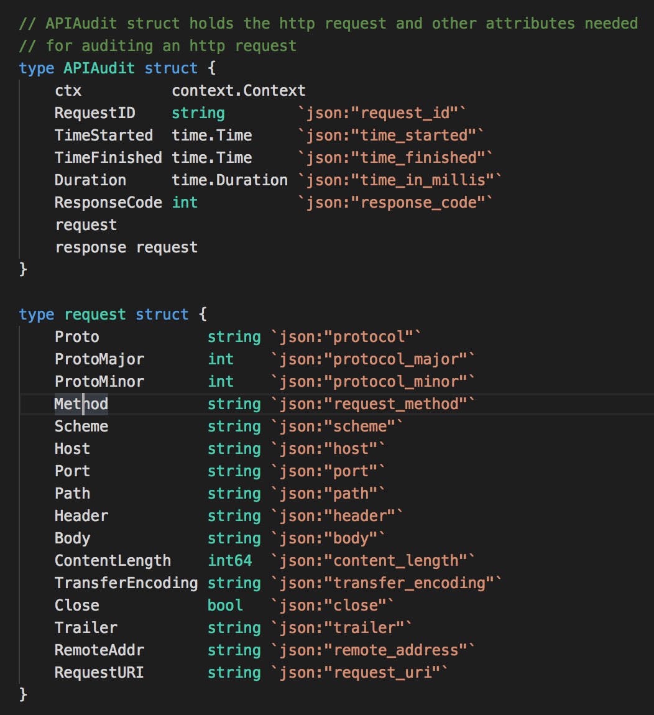This screenshot has width=654, height=715.
Task: Click the json "content_length" tag
Action: click(x=373, y=561)
